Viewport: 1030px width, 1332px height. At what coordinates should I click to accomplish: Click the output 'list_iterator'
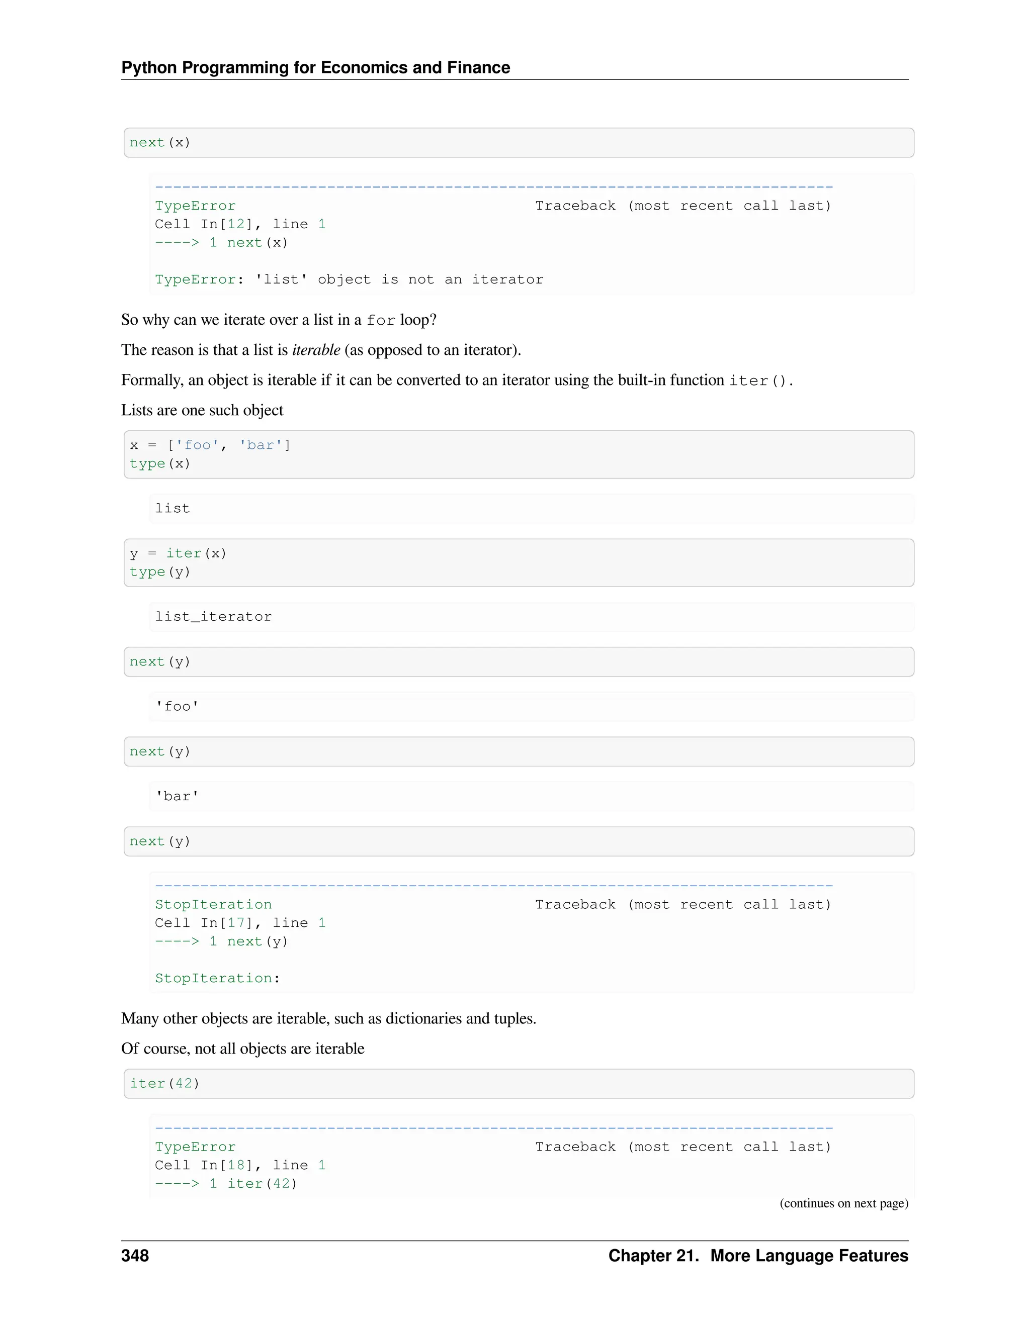click(x=214, y=617)
